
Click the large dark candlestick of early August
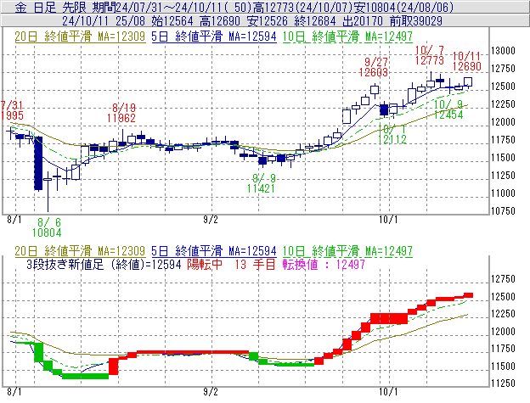(x=38, y=163)
